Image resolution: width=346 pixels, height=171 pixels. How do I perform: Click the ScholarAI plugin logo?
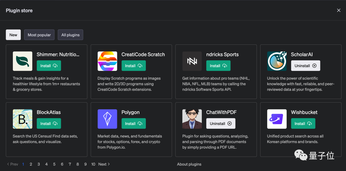click(x=277, y=61)
